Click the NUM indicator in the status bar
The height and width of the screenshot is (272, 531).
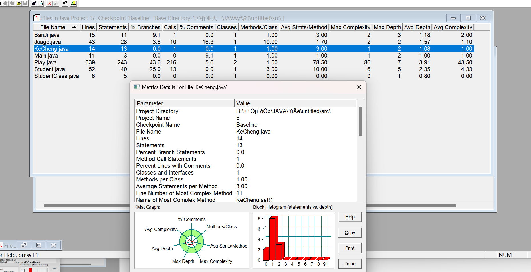pyautogui.click(x=505, y=255)
